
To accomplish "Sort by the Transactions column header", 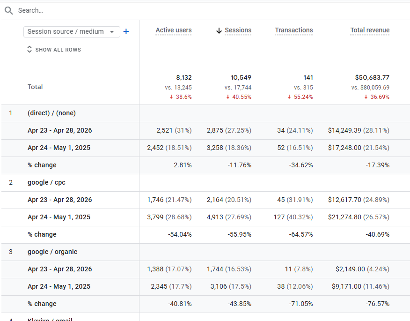I will click(x=293, y=30).
